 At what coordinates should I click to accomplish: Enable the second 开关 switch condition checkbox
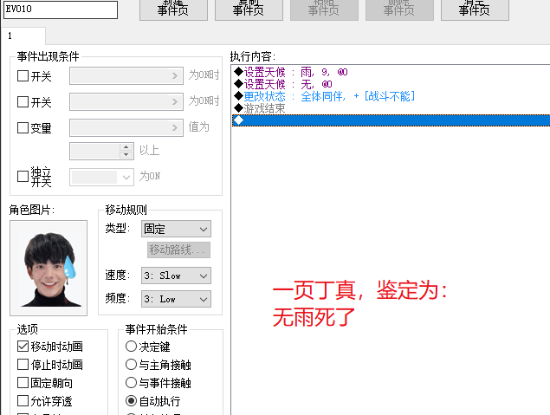click(x=23, y=101)
